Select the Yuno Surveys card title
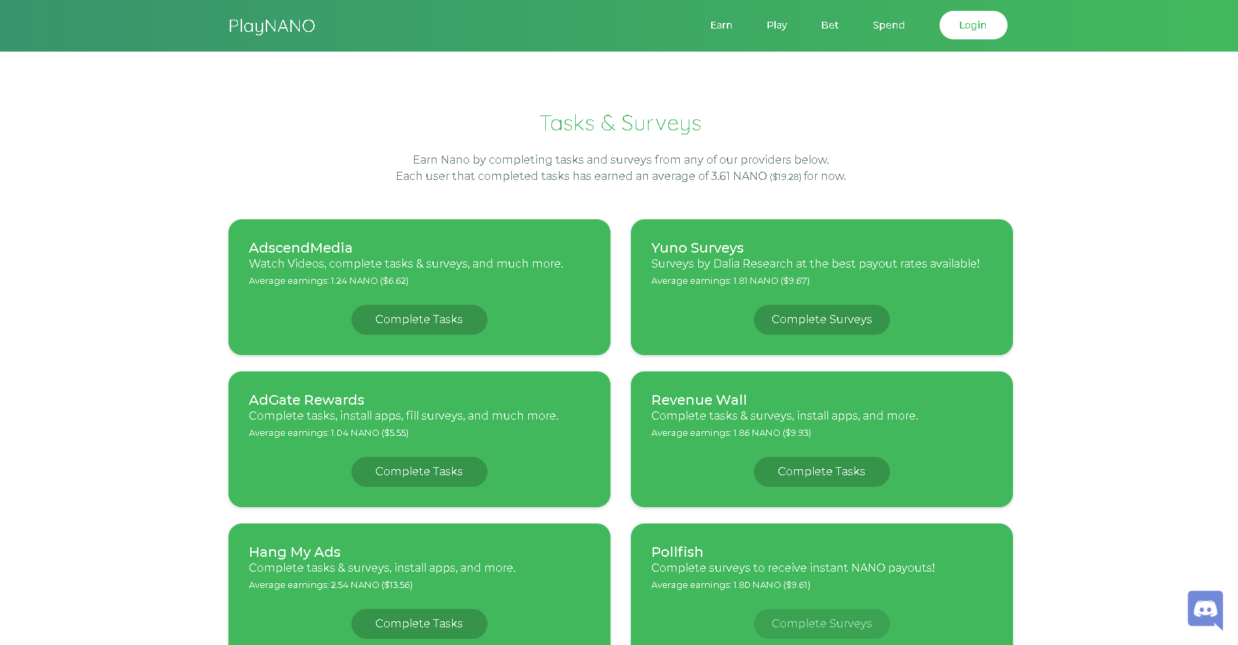This screenshot has width=1238, height=645. coord(698,248)
